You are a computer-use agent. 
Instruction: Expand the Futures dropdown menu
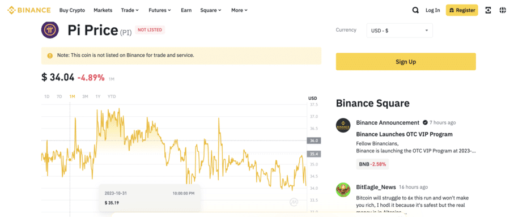(x=160, y=10)
